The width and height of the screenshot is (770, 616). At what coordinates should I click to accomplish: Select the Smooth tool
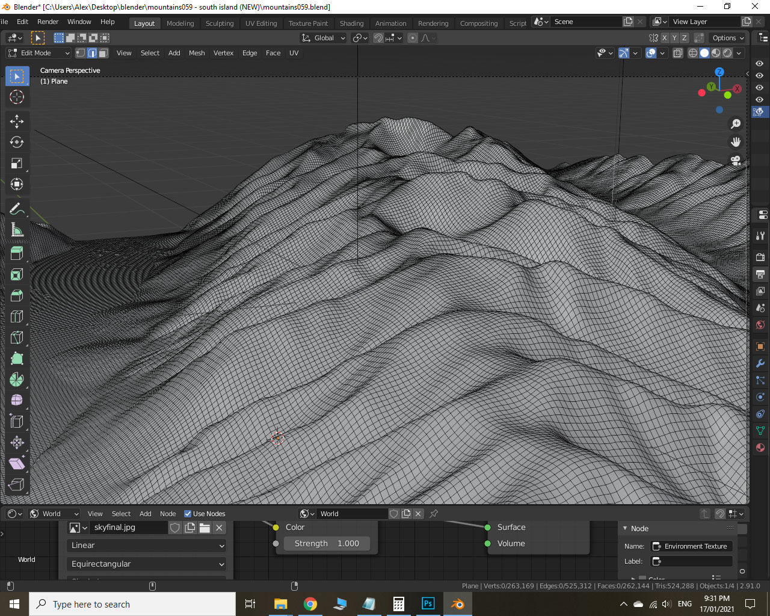17,401
